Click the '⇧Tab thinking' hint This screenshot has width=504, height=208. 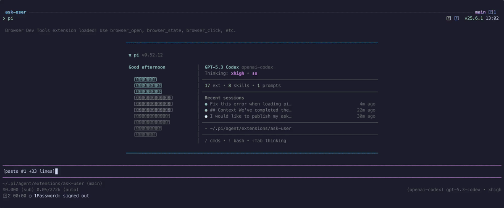pyautogui.click(x=269, y=141)
